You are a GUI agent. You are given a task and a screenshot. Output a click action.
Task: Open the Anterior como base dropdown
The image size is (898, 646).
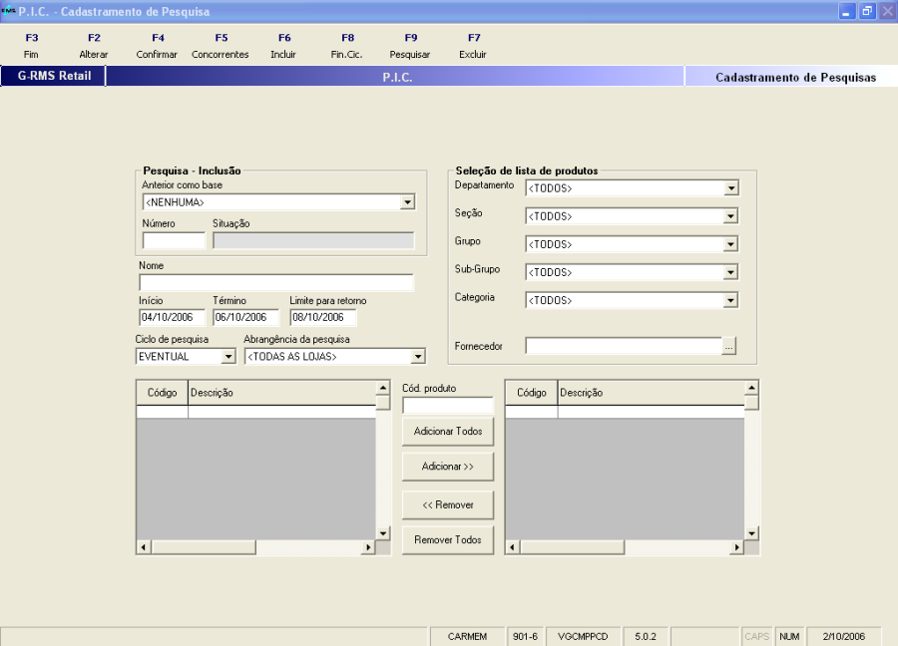point(406,202)
